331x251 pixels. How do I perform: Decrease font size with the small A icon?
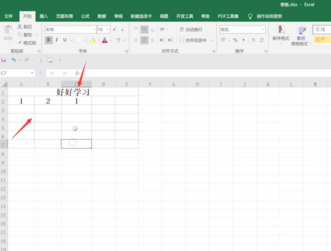click(123, 29)
